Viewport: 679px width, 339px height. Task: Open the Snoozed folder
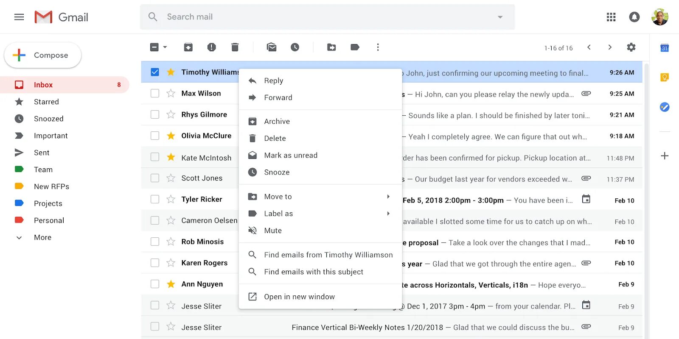pos(65,119)
